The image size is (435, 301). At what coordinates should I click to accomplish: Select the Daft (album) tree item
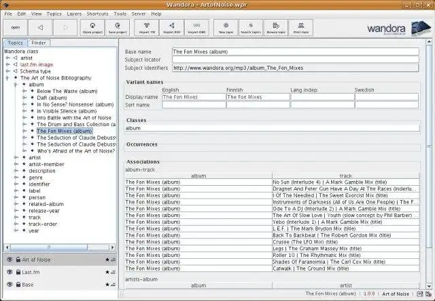click(52, 98)
